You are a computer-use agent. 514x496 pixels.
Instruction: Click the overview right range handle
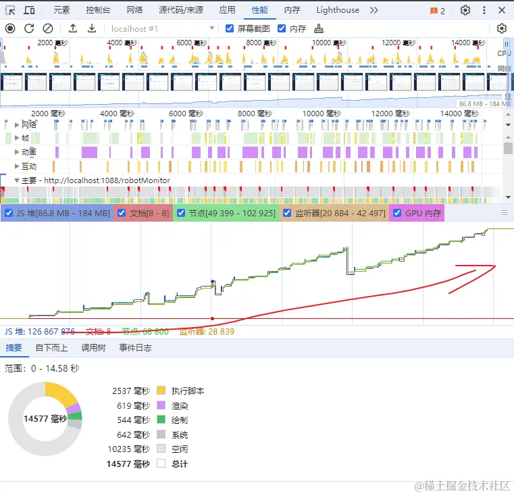click(507, 45)
